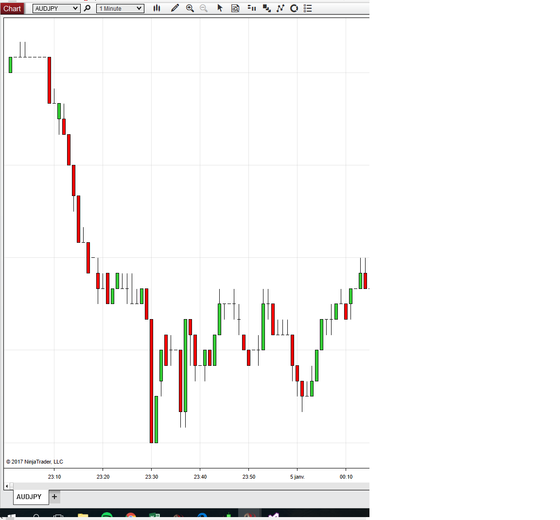Image resolution: width=560 pixels, height=520 pixels.
Task: Add a new chart tab with plus
Action: [x=54, y=497]
